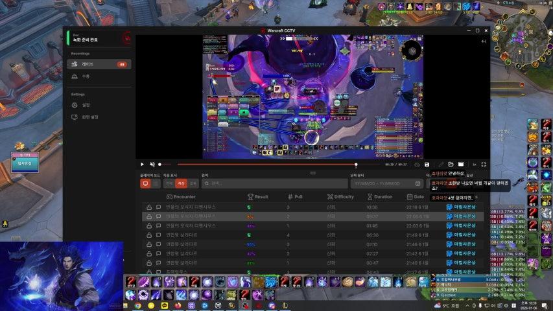Open recording folder icon in player bar
Viewport: 553px width, 311px height.
451,165
